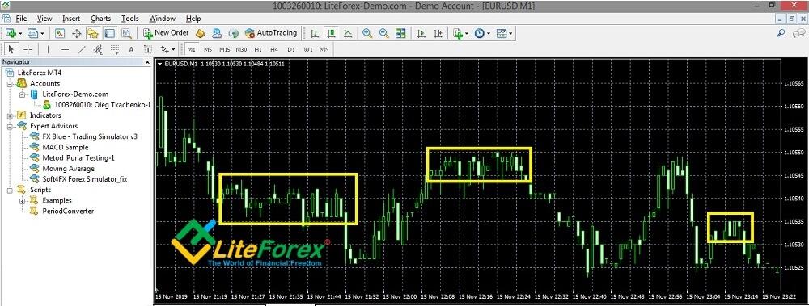Open the Charts menu
This screenshot has height=306, width=809.
click(x=100, y=19)
